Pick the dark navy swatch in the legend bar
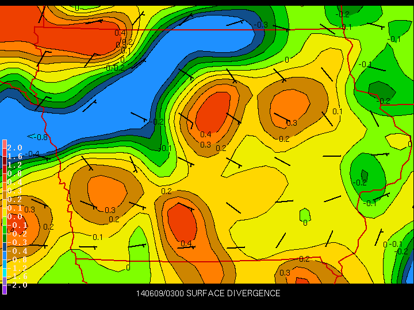 click(x=5, y=247)
